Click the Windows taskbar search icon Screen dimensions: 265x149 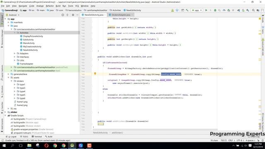(12, 145)
